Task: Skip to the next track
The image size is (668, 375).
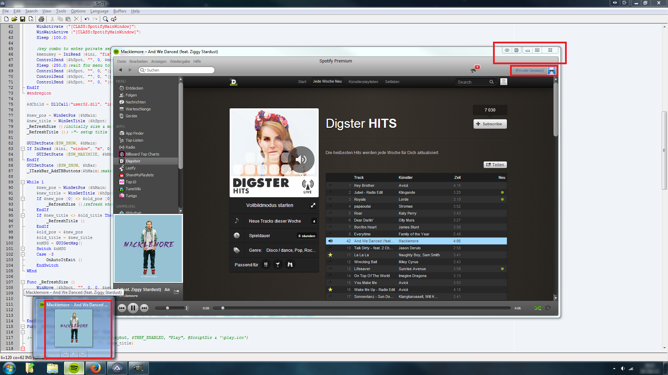Action: click(144, 308)
